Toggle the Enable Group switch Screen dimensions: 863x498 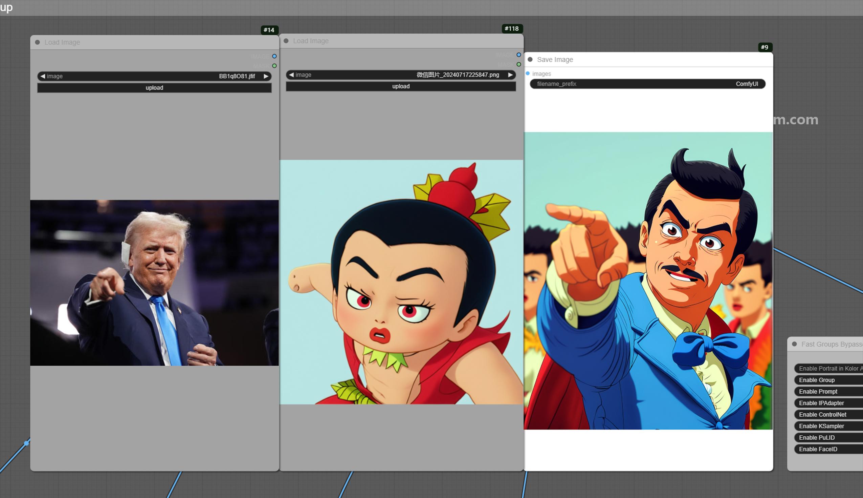point(828,380)
